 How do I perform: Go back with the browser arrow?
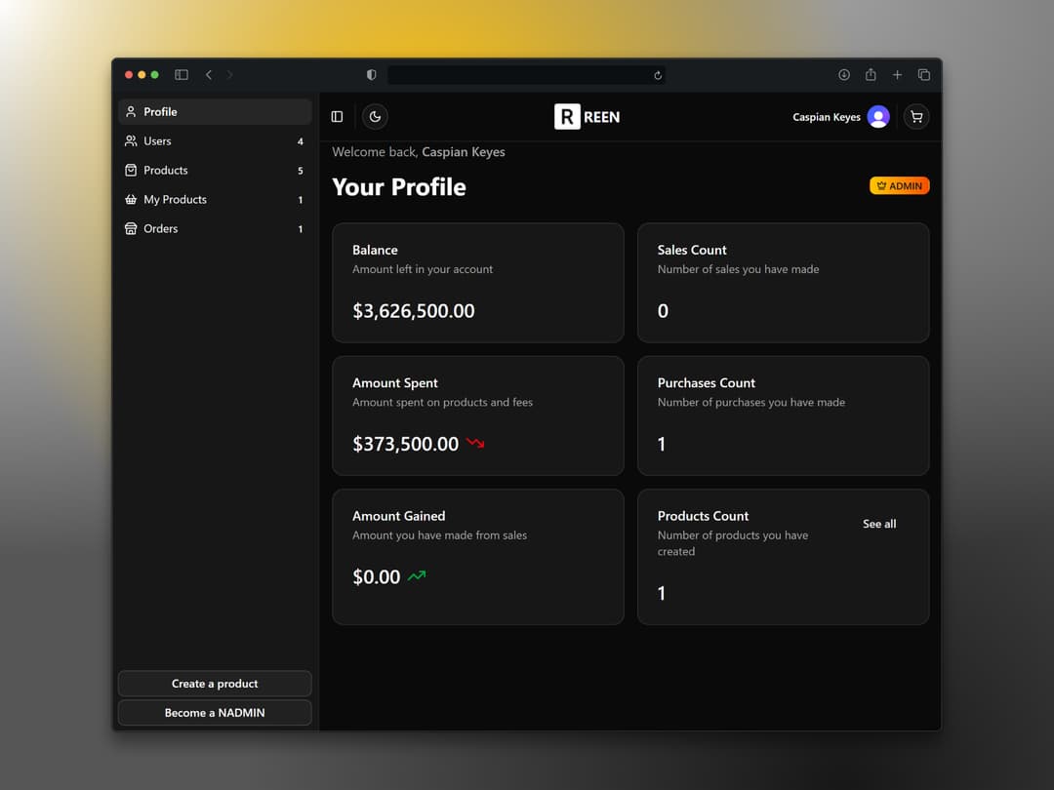(209, 74)
